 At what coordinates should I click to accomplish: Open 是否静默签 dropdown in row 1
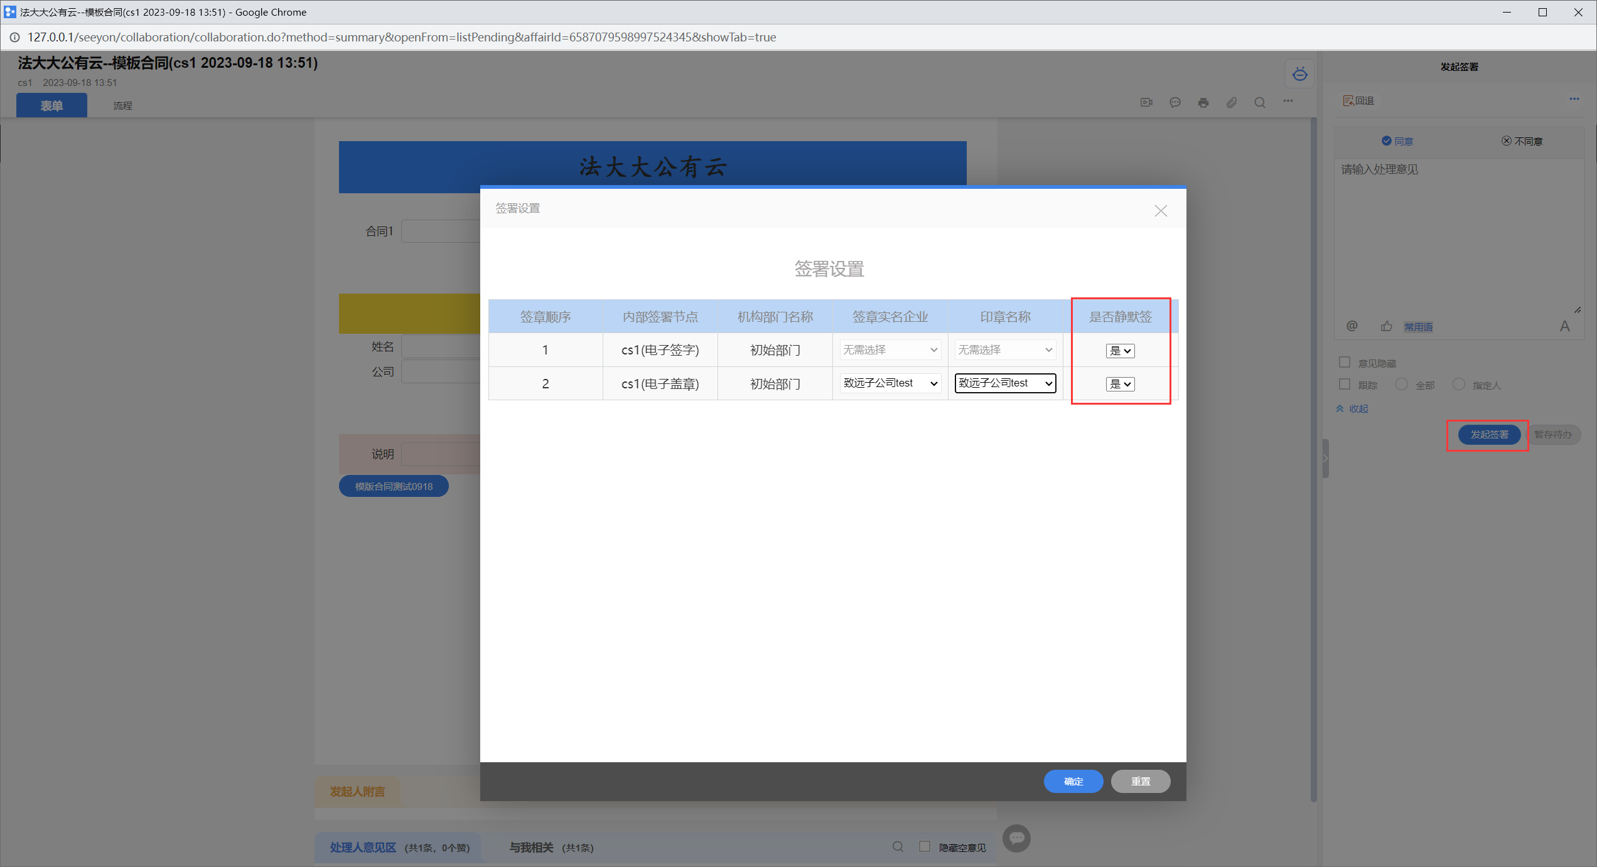click(1119, 351)
